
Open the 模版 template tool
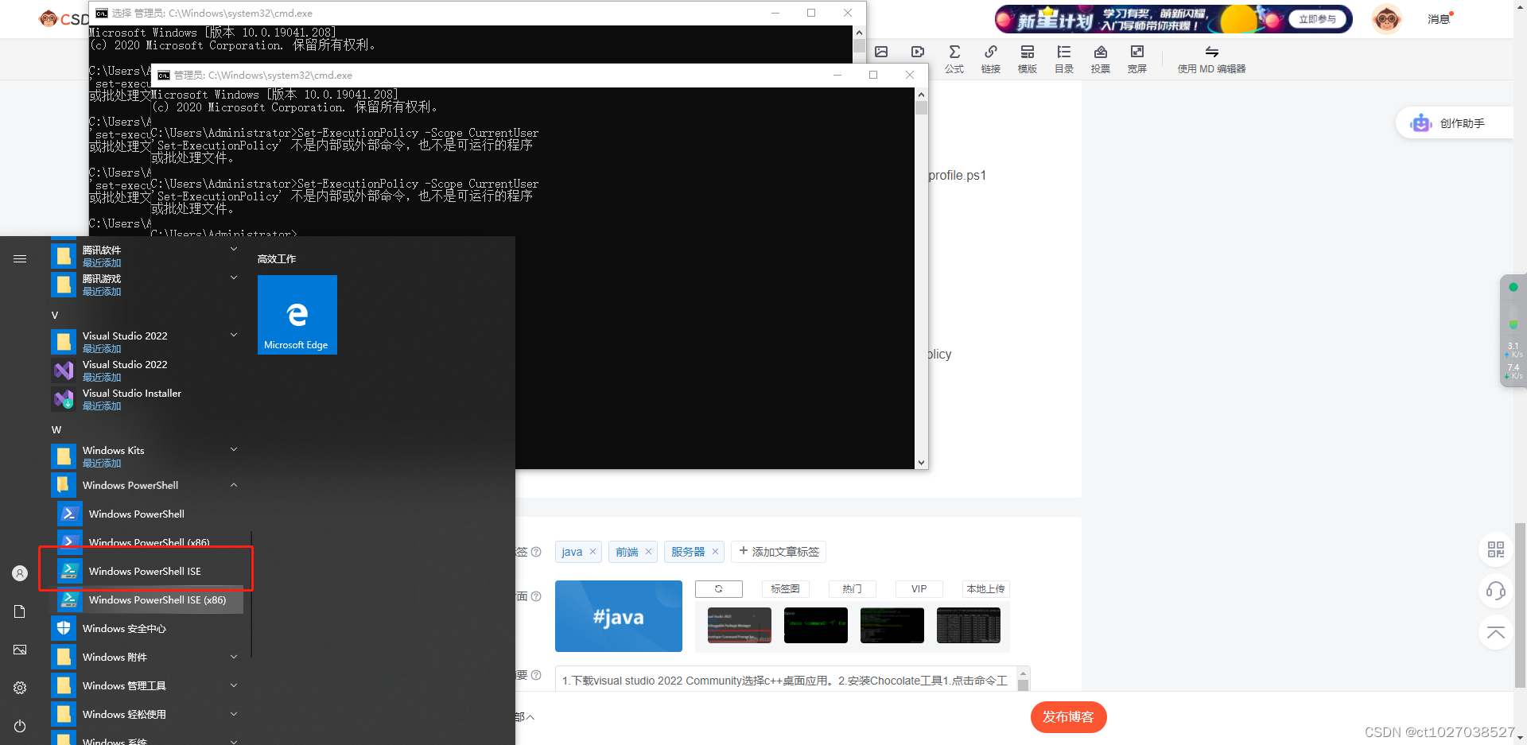1028,59
